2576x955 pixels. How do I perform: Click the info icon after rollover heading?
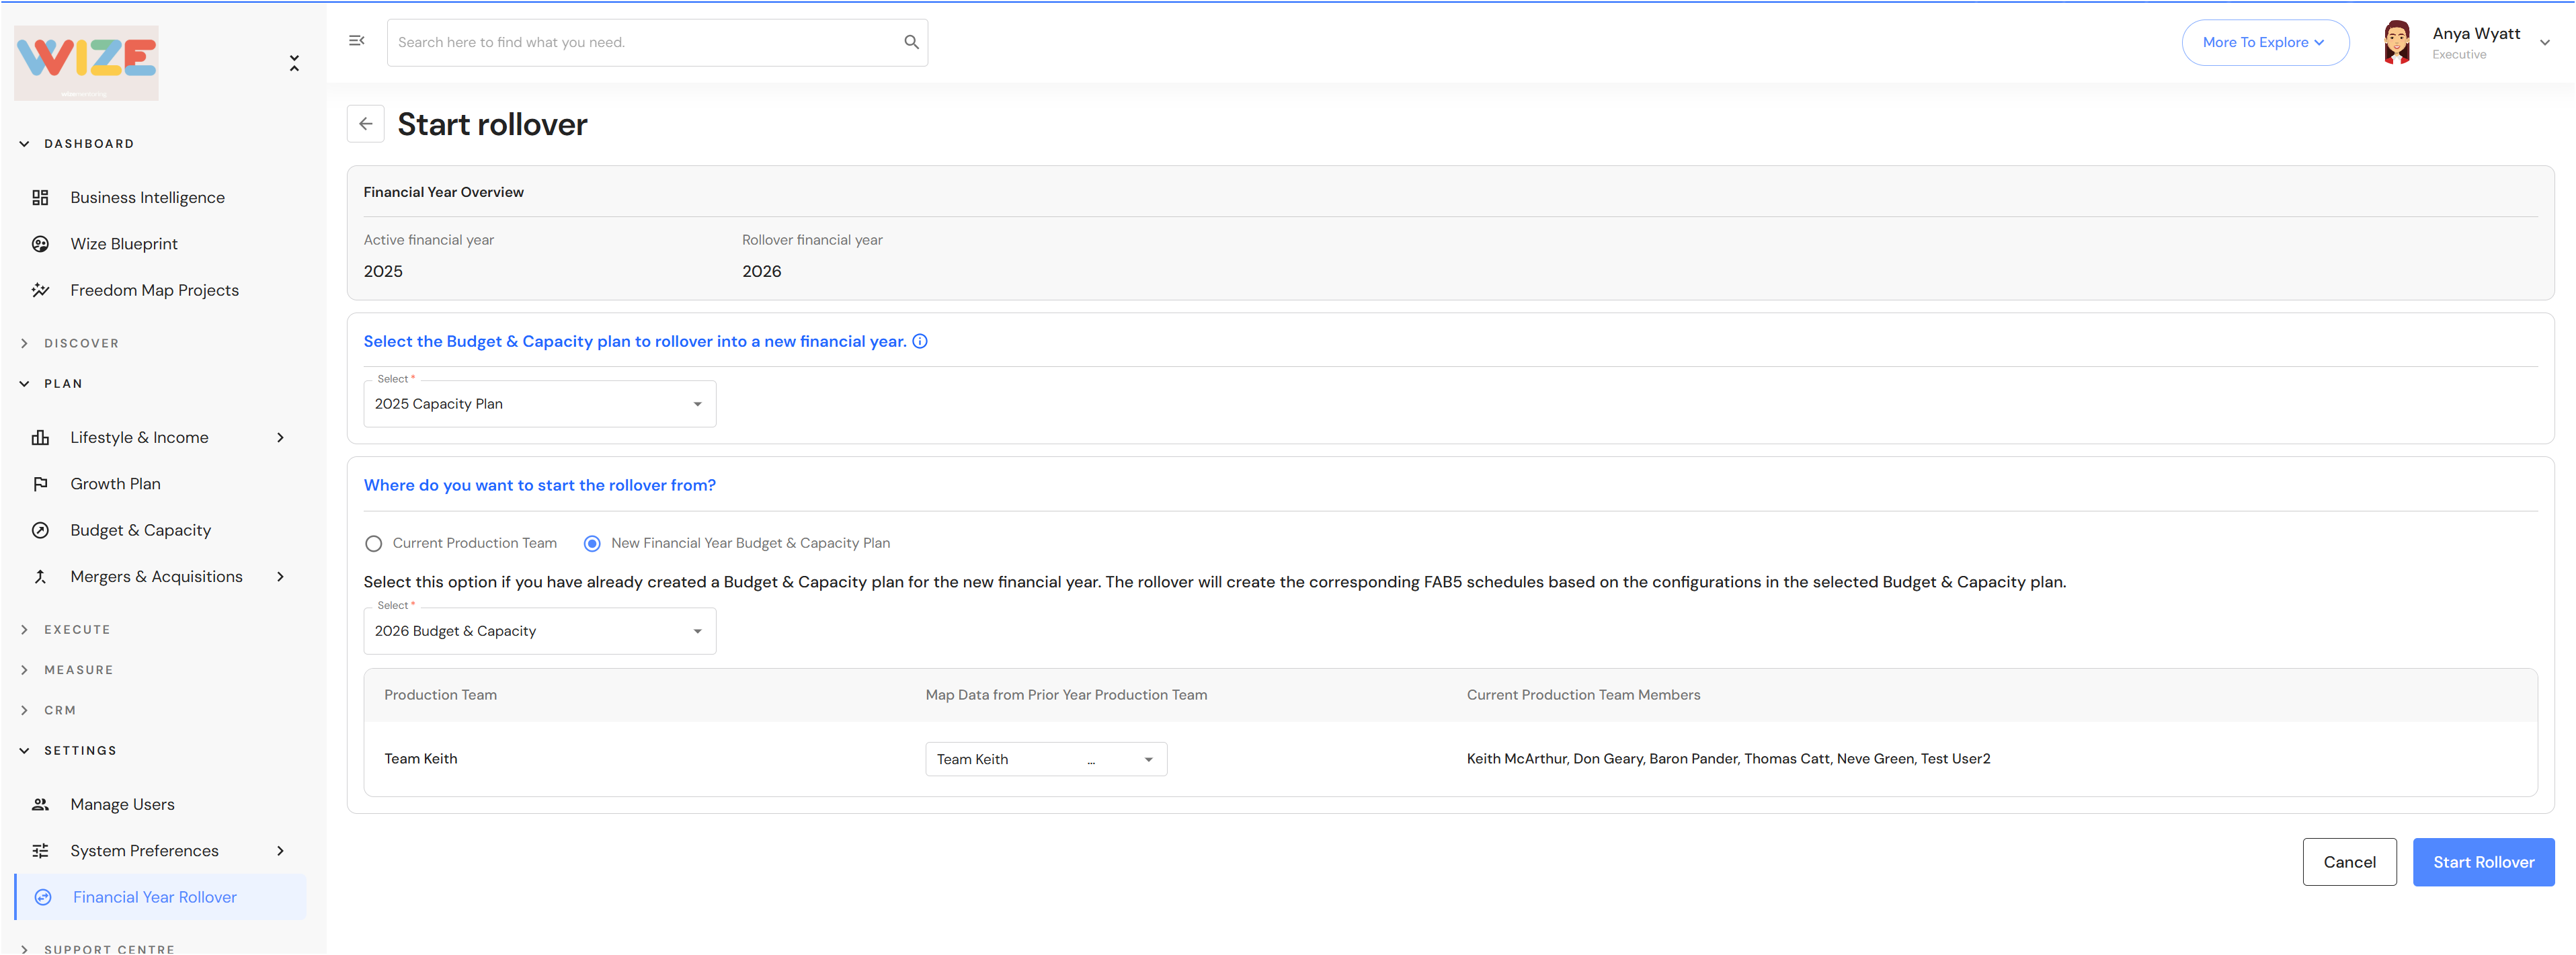(920, 341)
